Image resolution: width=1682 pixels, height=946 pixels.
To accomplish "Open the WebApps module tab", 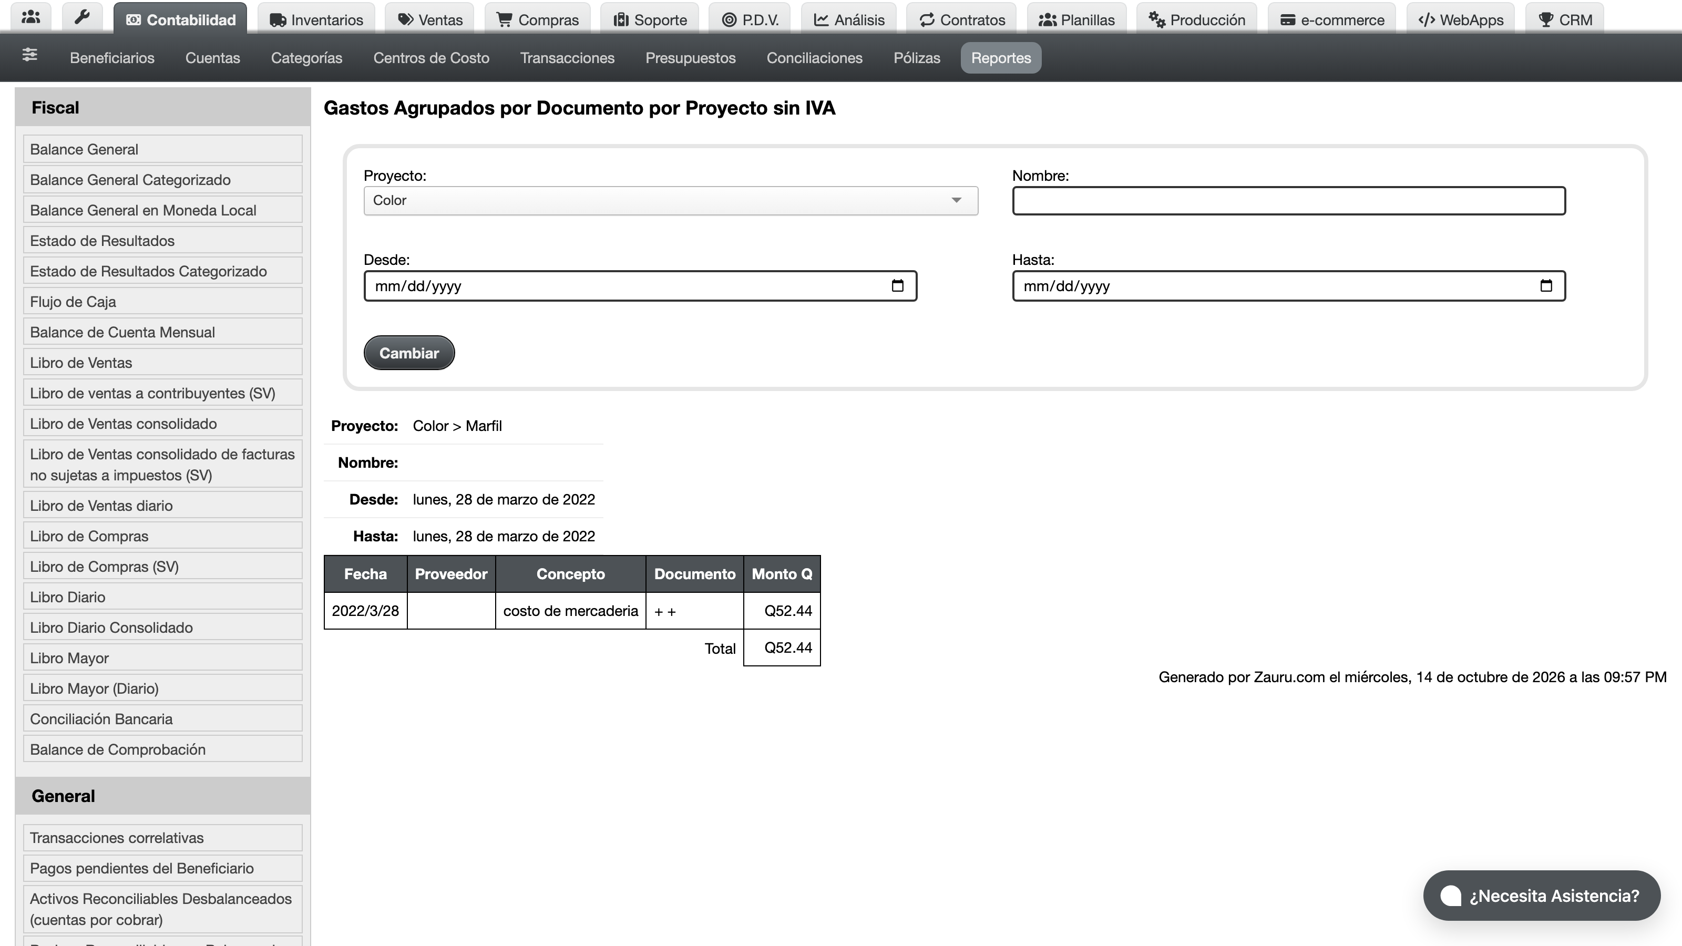I will click(1461, 19).
